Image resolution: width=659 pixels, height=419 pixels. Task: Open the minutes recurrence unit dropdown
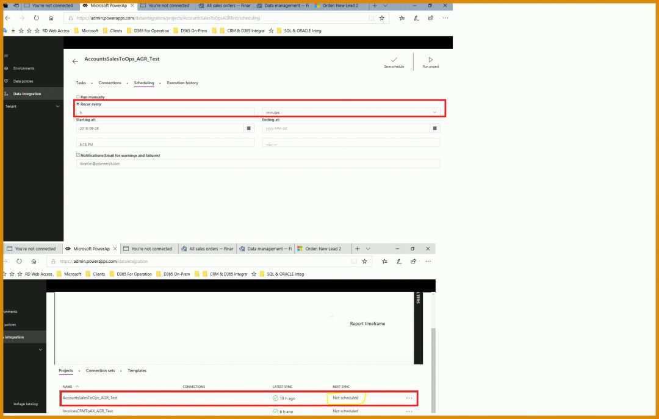click(351, 113)
